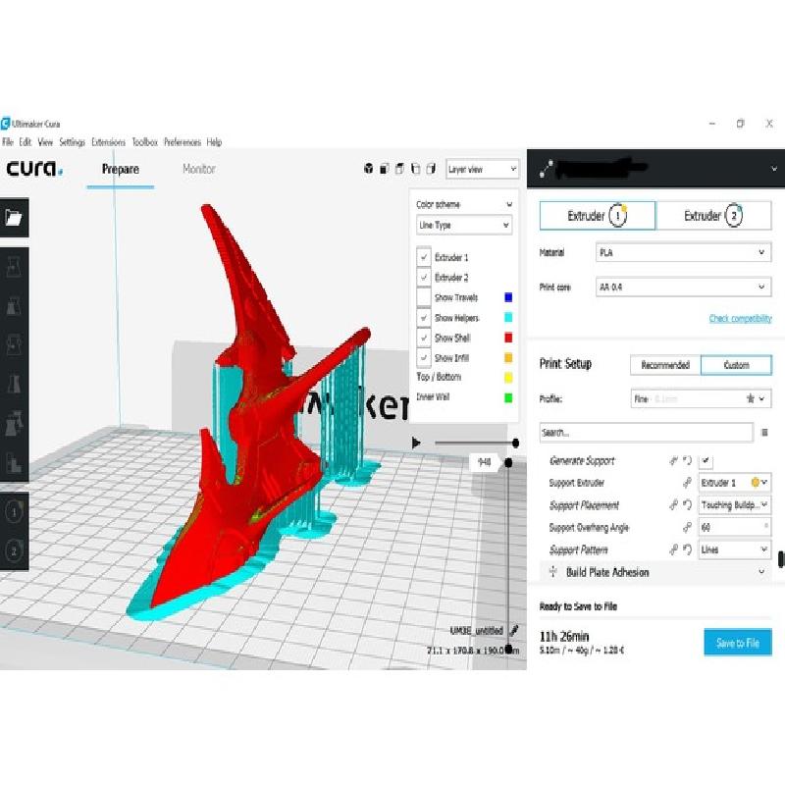Reset the Generate Support setting

click(x=689, y=461)
